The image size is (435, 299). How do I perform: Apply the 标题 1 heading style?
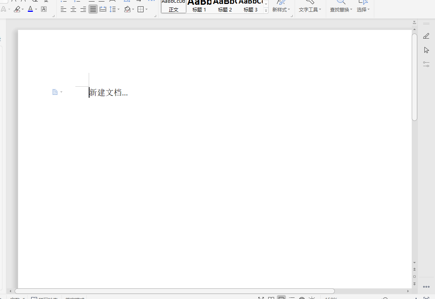(199, 6)
